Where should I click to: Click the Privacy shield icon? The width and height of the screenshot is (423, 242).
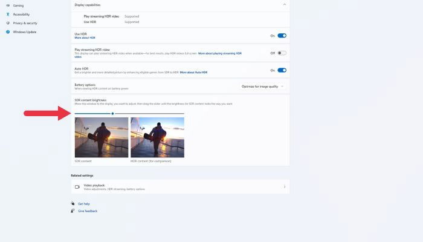(8, 23)
